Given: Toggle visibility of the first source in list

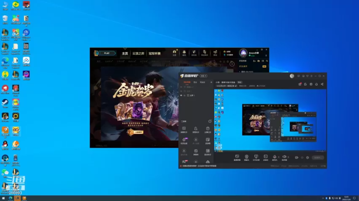Looking at the screenshot, I should [181, 87].
